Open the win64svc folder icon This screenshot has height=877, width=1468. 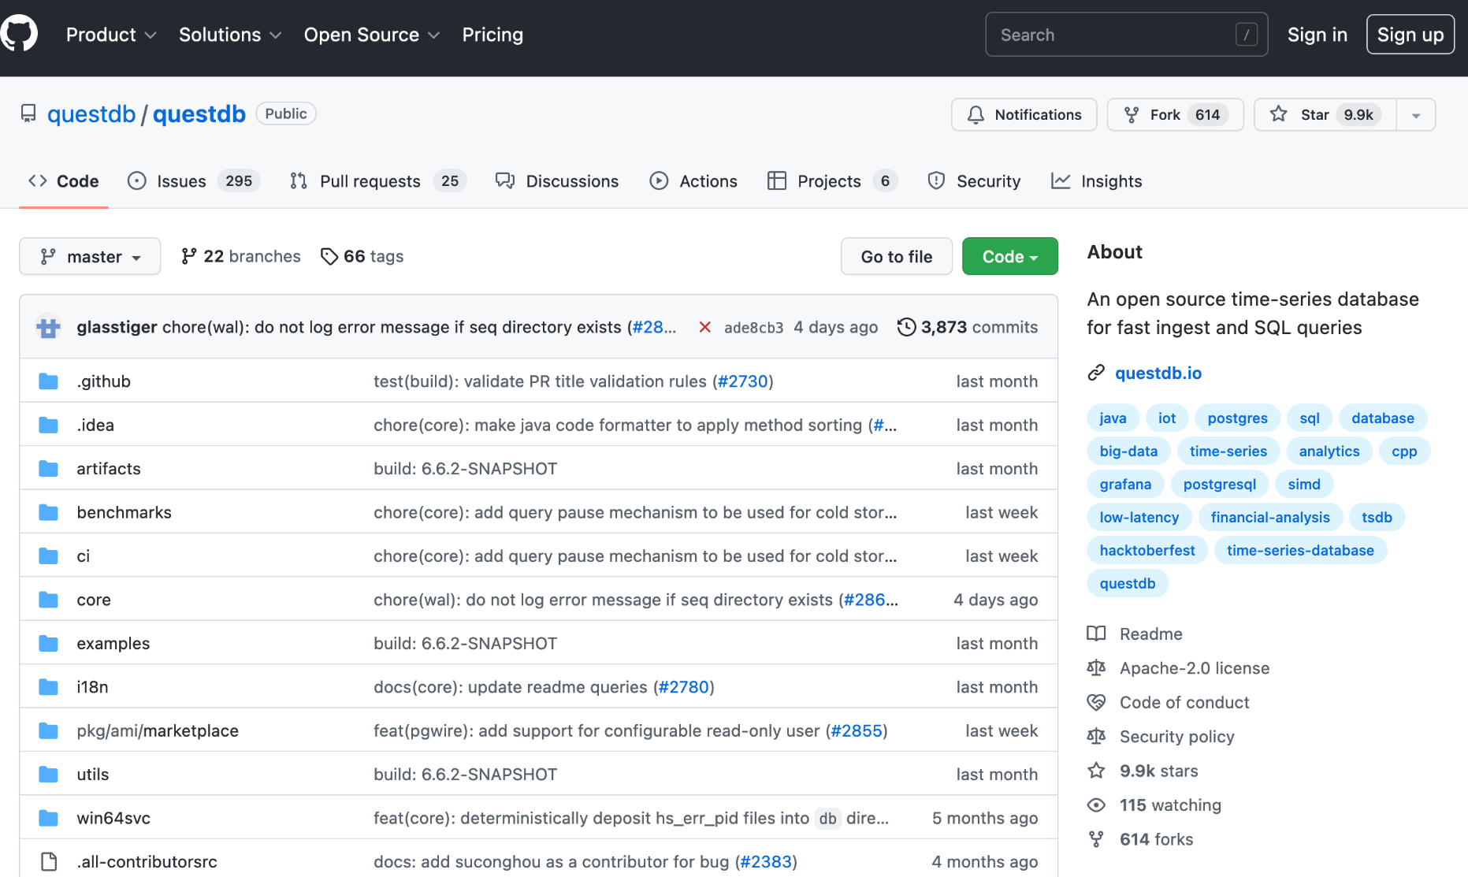[x=49, y=818]
